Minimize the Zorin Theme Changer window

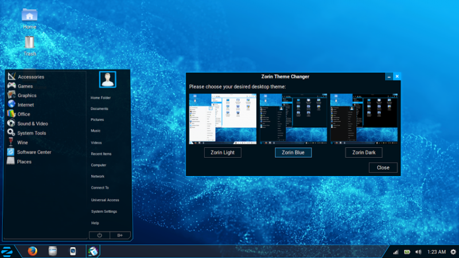click(389, 77)
